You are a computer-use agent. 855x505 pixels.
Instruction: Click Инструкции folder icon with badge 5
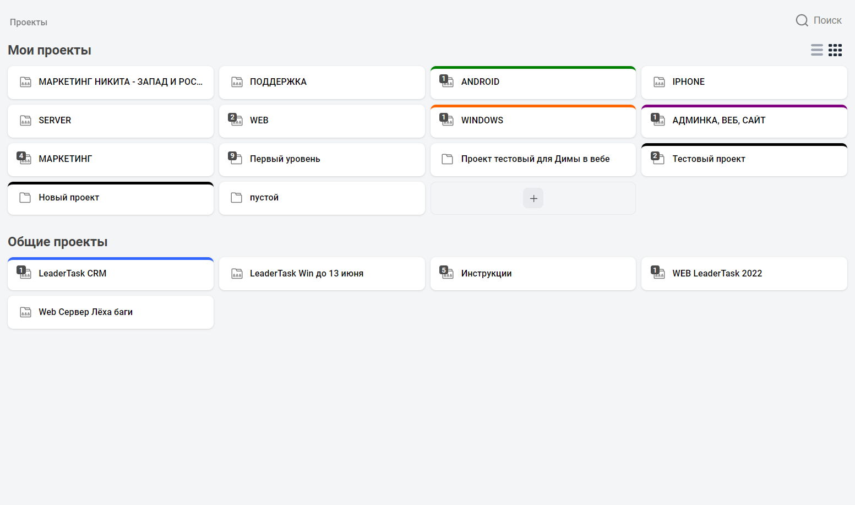(446, 273)
